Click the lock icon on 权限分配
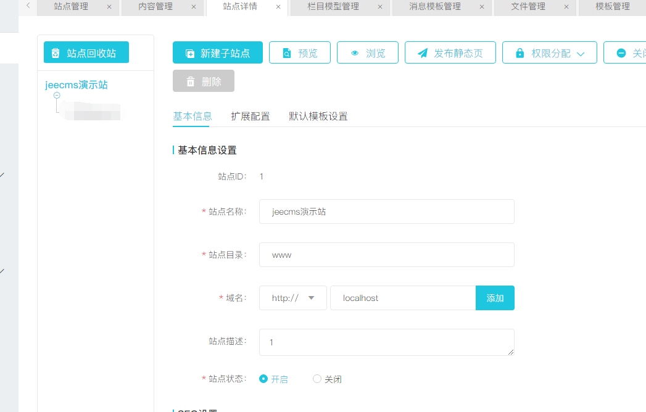 (520, 54)
